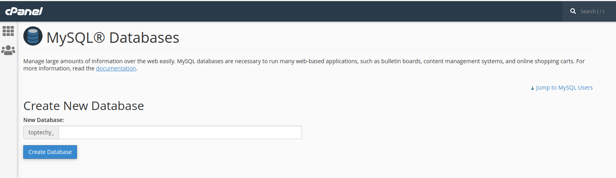Open the Home grid icon in the sidebar
This screenshot has width=616, height=178.
pyautogui.click(x=8, y=31)
